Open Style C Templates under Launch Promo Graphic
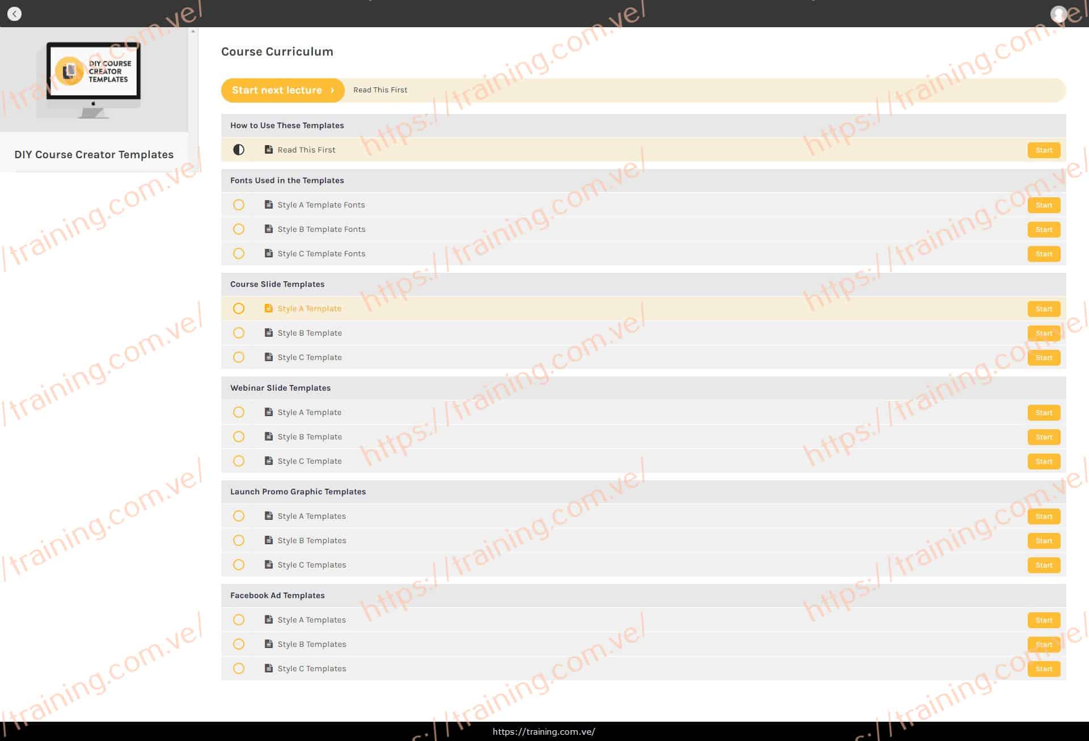 click(311, 565)
